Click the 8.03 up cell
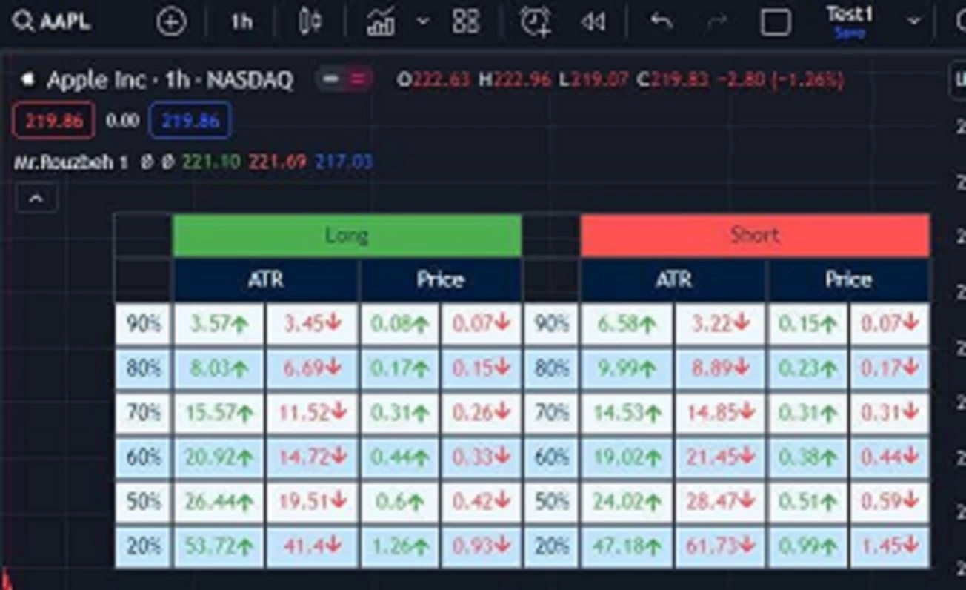This screenshot has width=966, height=590. click(x=219, y=368)
